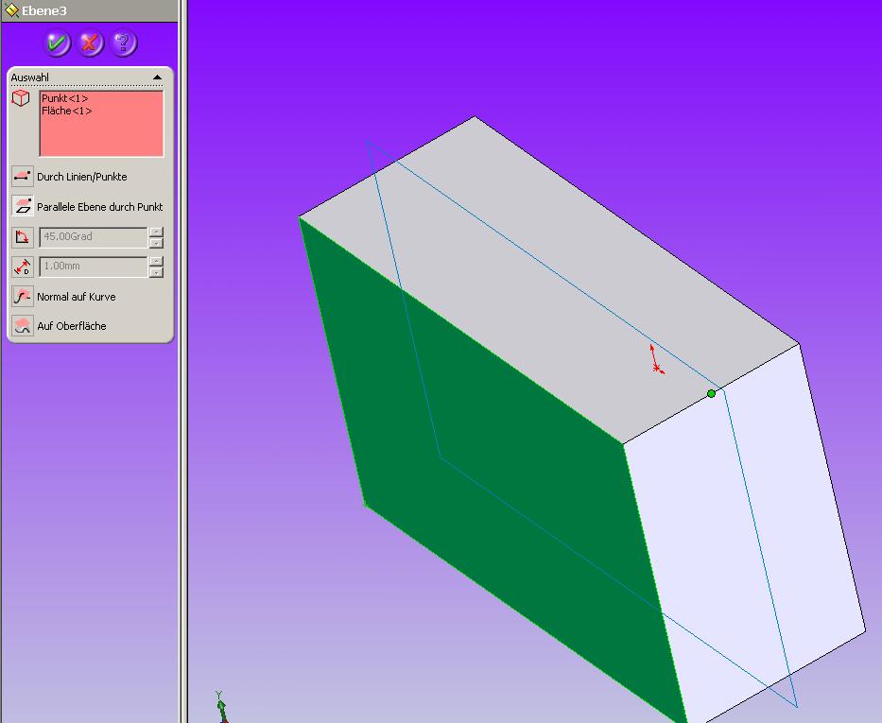Select Punkt<1> in selection list

(x=64, y=98)
